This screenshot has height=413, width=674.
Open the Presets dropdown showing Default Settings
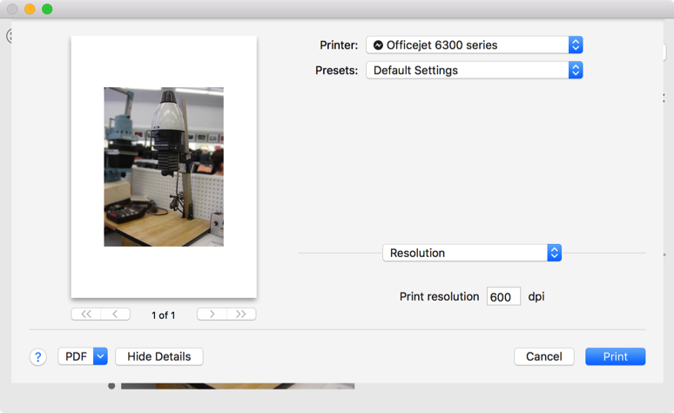tap(474, 70)
